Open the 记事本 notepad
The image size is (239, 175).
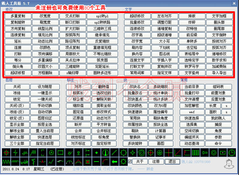[161, 137]
